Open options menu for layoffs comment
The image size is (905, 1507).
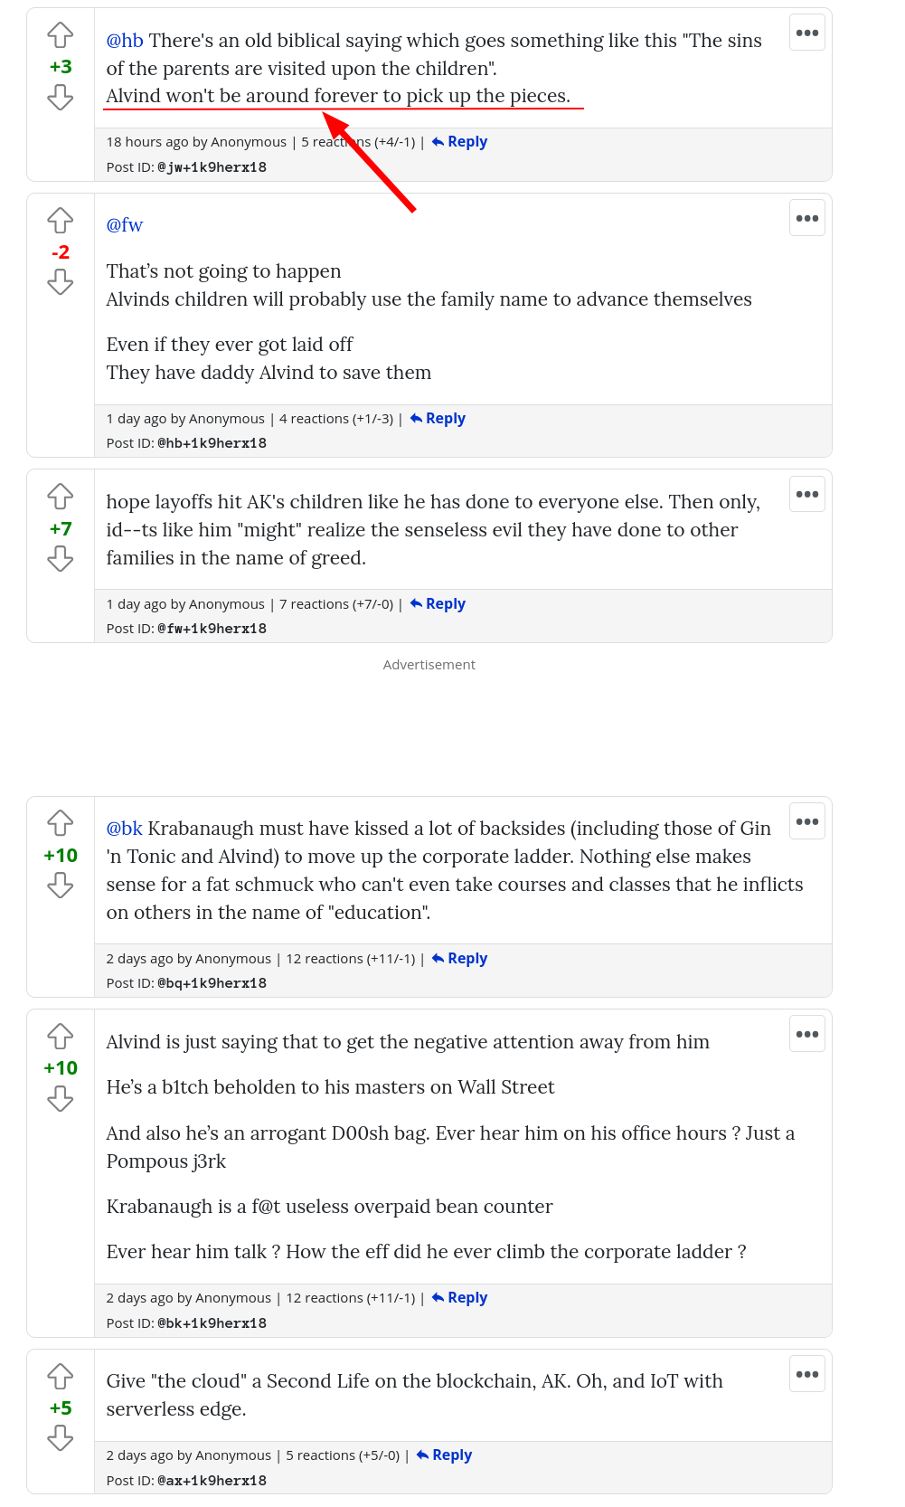(806, 495)
